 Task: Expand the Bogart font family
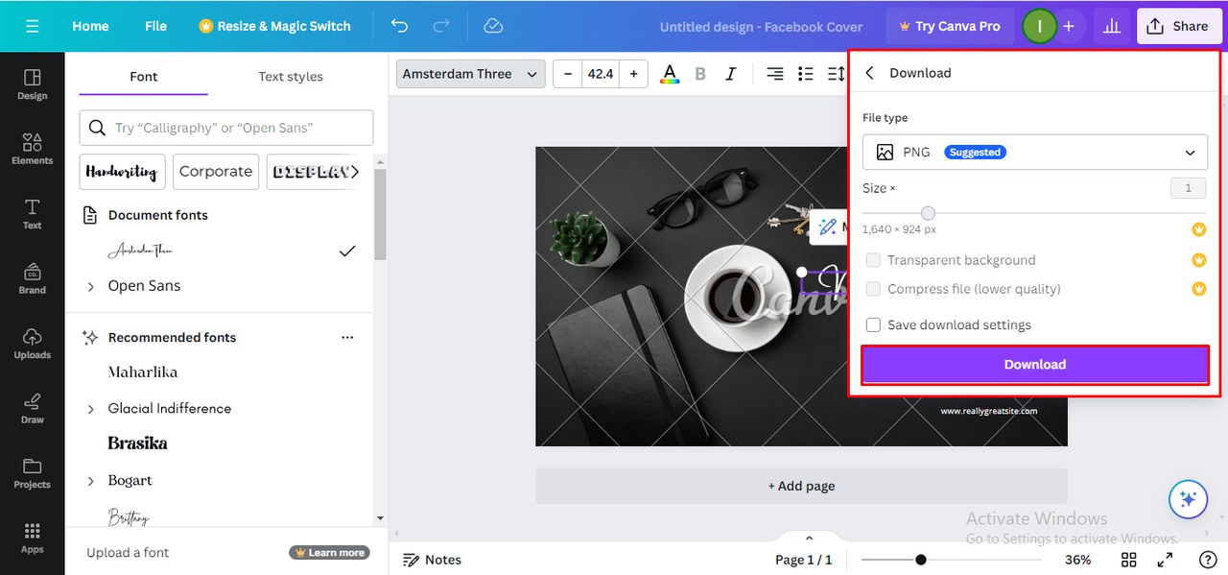[x=91, y=481]
